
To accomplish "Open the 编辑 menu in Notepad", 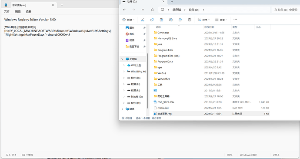I will [18, 11].
